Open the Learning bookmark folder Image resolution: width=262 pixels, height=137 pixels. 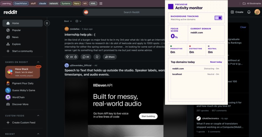pyautogui.click(x=6, y=3)
